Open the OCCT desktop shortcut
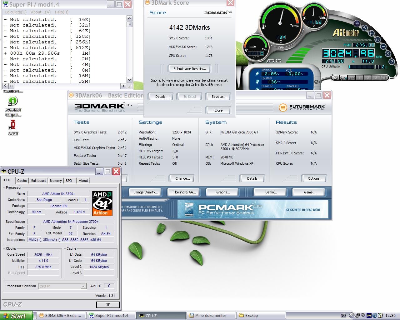Viewport: 400px width, 320px height. [x=13, y=125]
